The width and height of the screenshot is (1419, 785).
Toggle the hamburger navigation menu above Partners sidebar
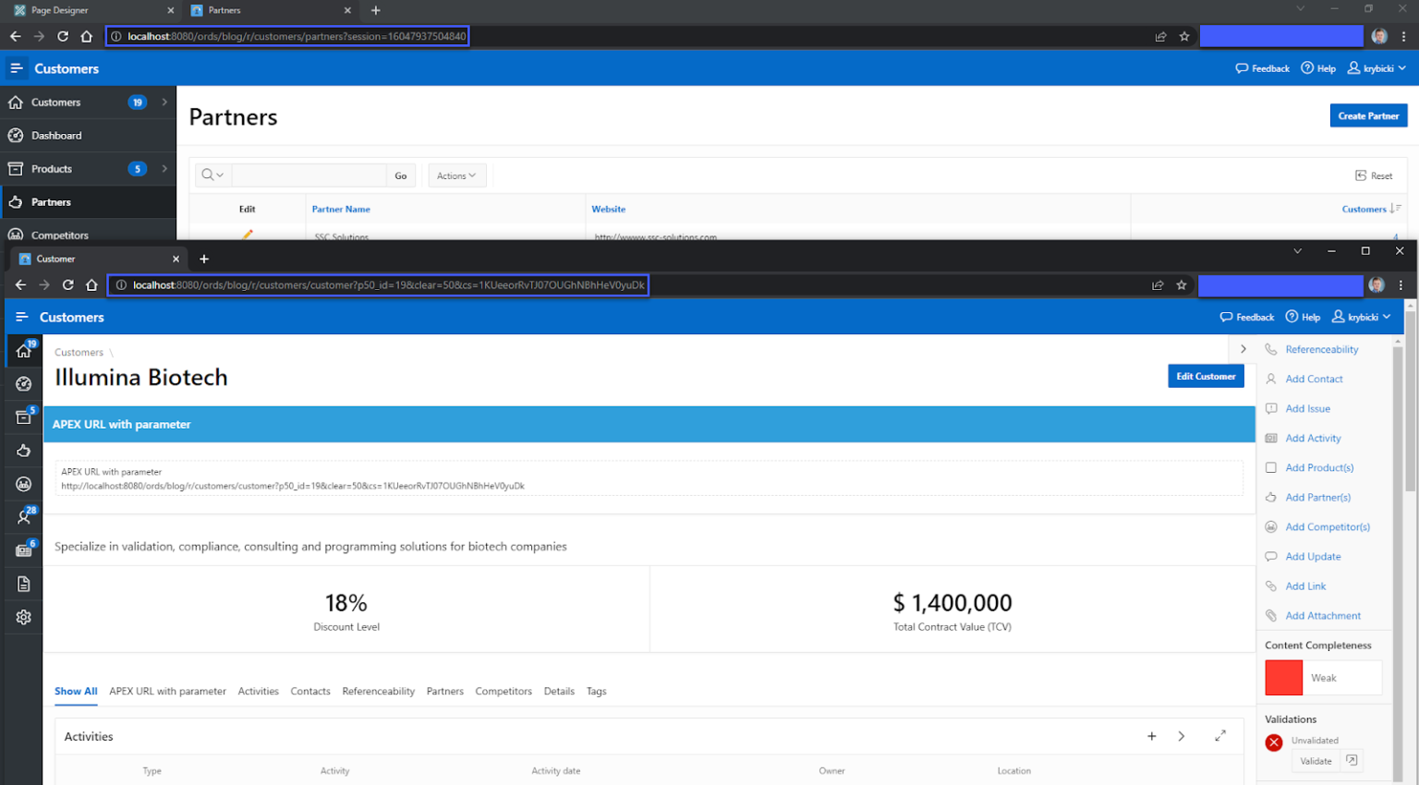17,68
